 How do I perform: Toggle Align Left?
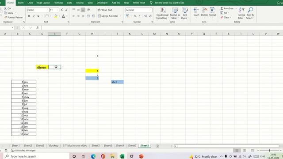tap(74, 16)
